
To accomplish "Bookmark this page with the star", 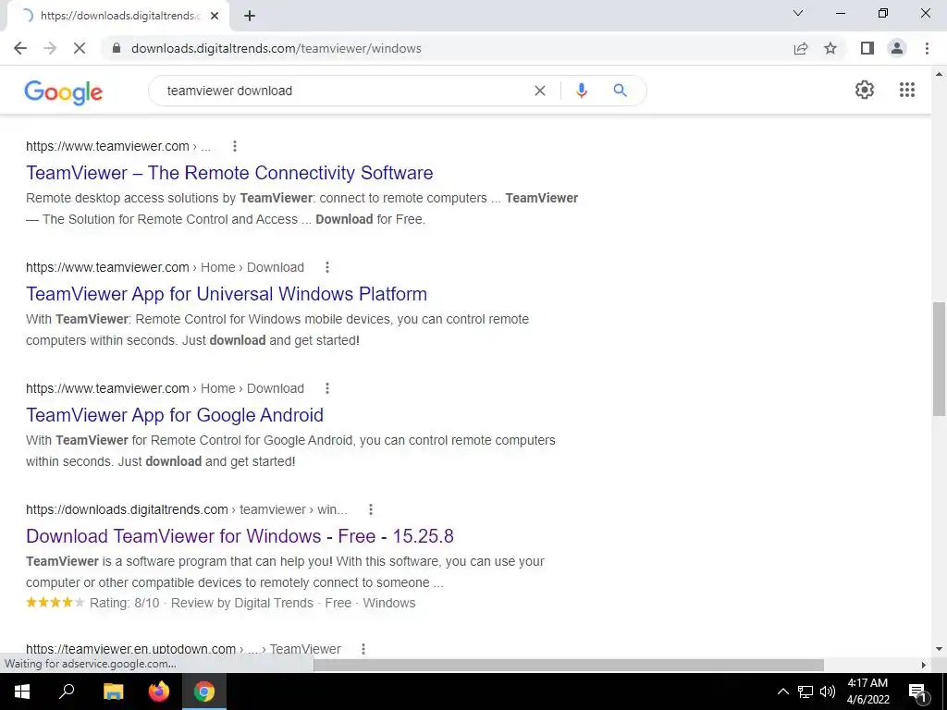I will click(830, 48).
